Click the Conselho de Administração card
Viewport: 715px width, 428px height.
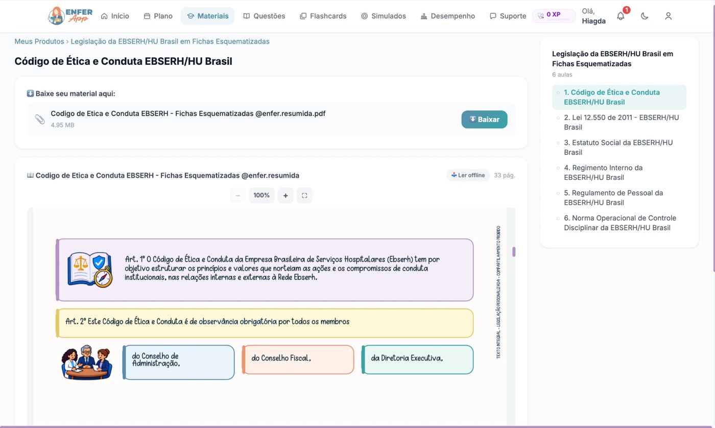179,362
